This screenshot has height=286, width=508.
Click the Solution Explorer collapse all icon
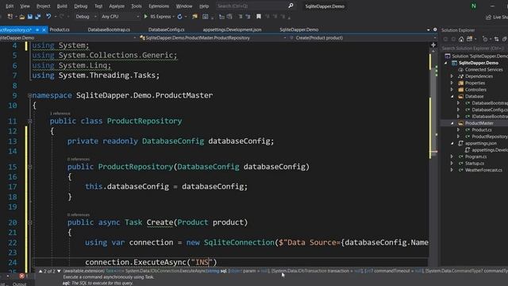pyautogui.click(x=505, y=39)
